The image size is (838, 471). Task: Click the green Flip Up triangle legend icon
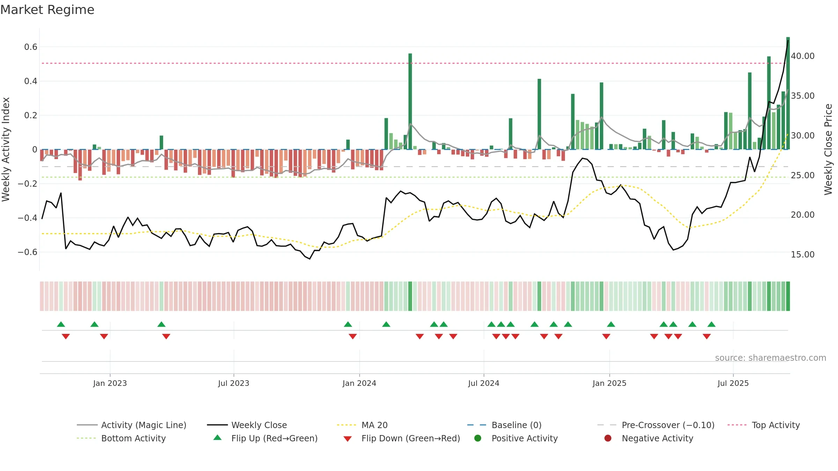[218, 438]
